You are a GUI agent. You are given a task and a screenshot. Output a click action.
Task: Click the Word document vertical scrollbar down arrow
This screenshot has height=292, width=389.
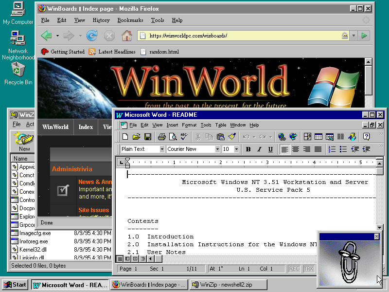click(x=380, y=227)
